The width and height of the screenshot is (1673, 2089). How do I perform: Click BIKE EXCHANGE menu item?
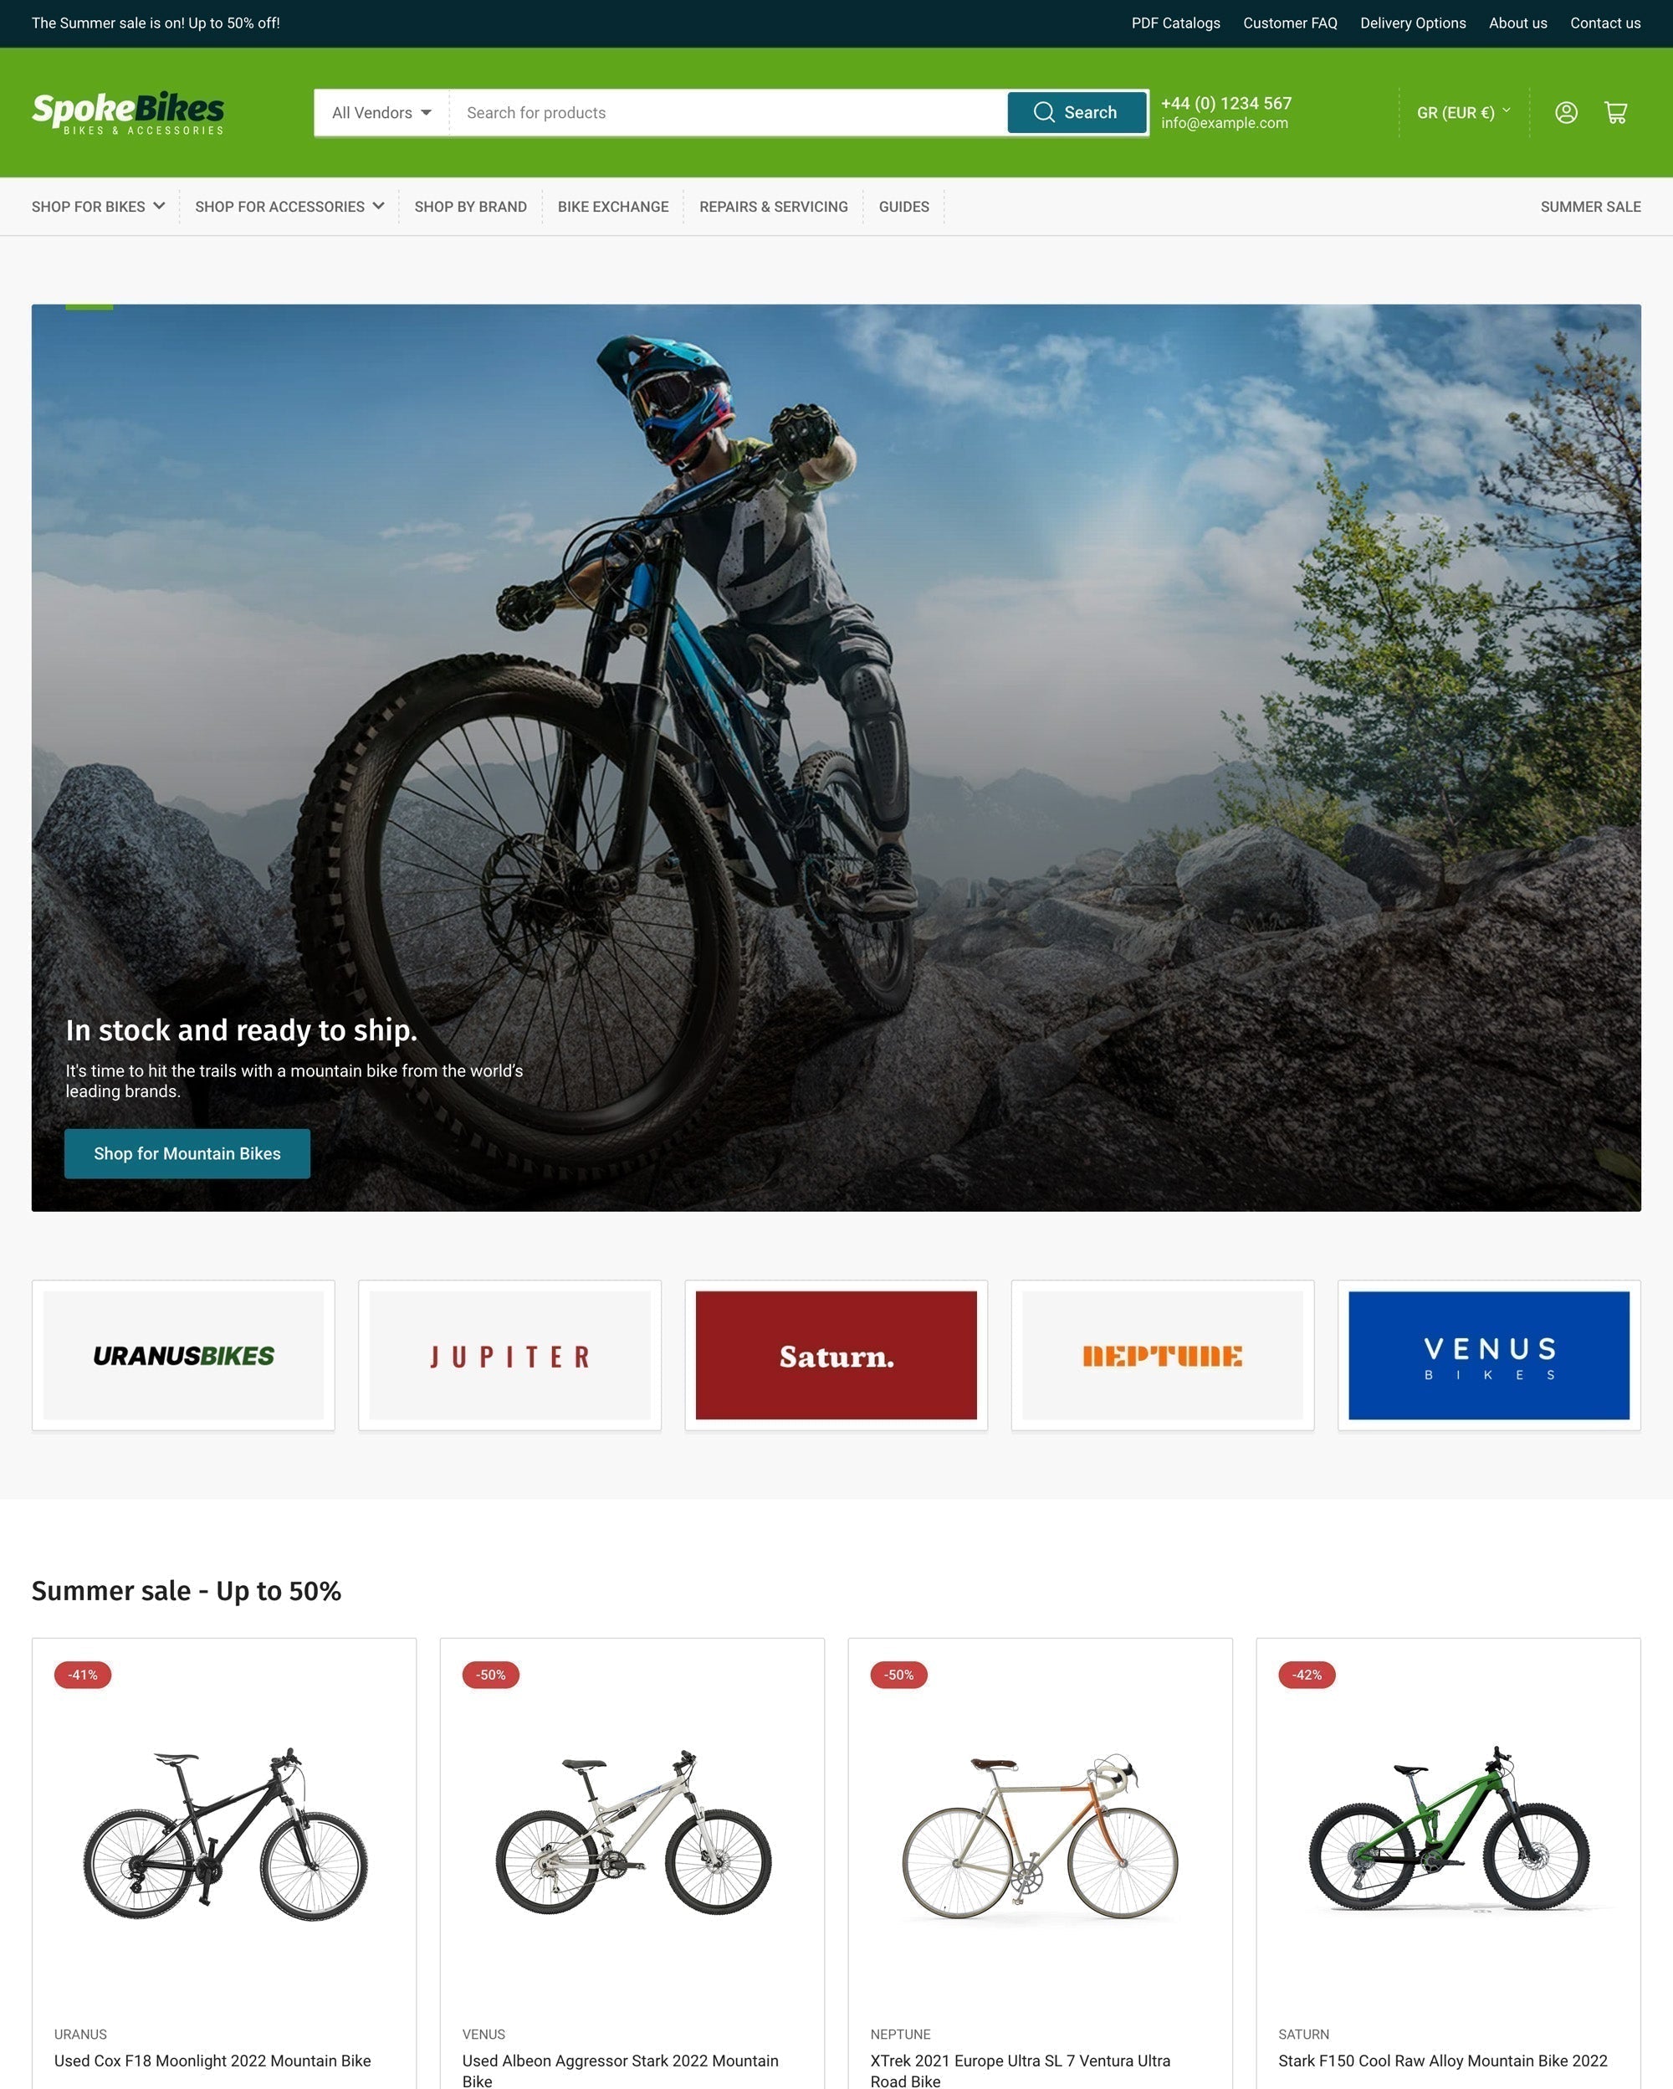pyautogui.click(x=613, y=205)
